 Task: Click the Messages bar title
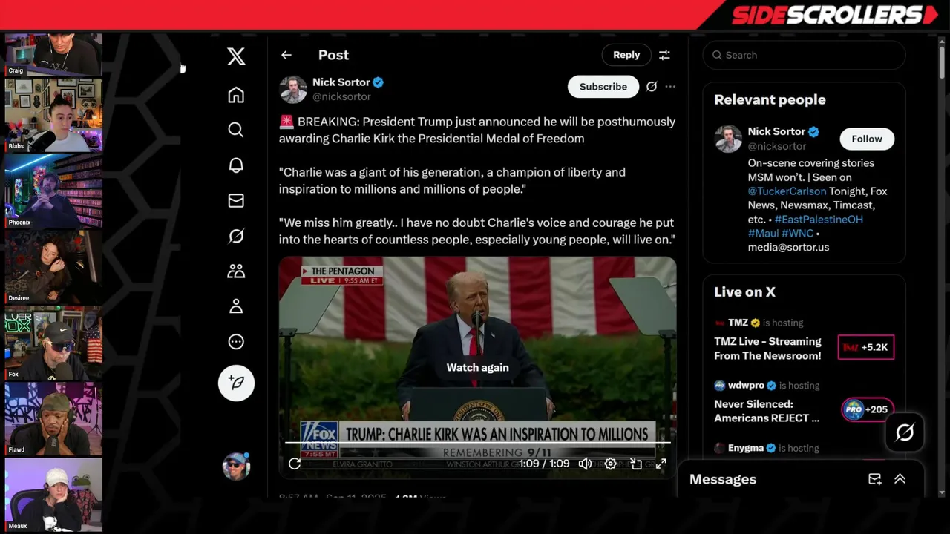pyautogui.click(x=723, y=479)
